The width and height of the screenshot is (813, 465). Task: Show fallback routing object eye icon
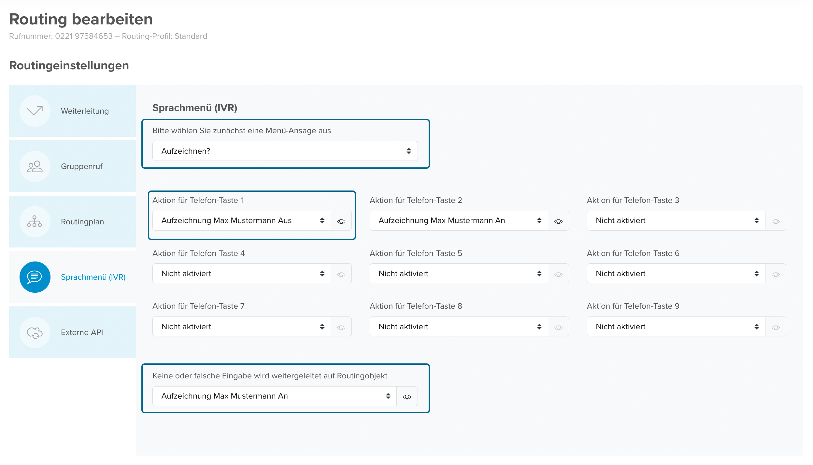[407, 397]
